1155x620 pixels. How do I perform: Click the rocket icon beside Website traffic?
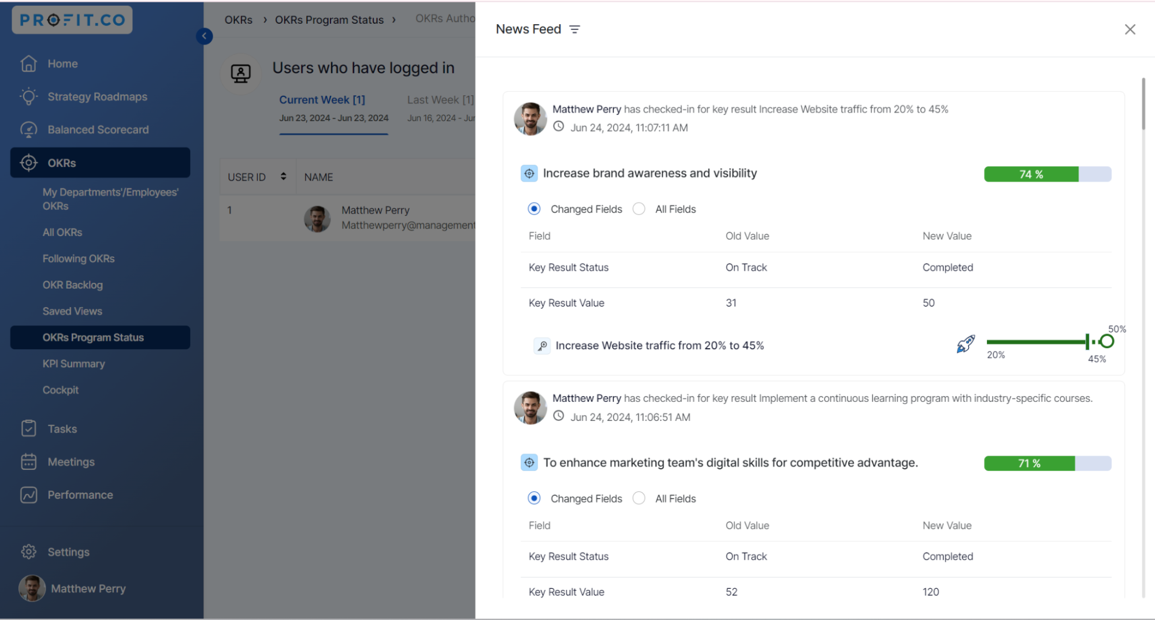[x=965, y=344]
